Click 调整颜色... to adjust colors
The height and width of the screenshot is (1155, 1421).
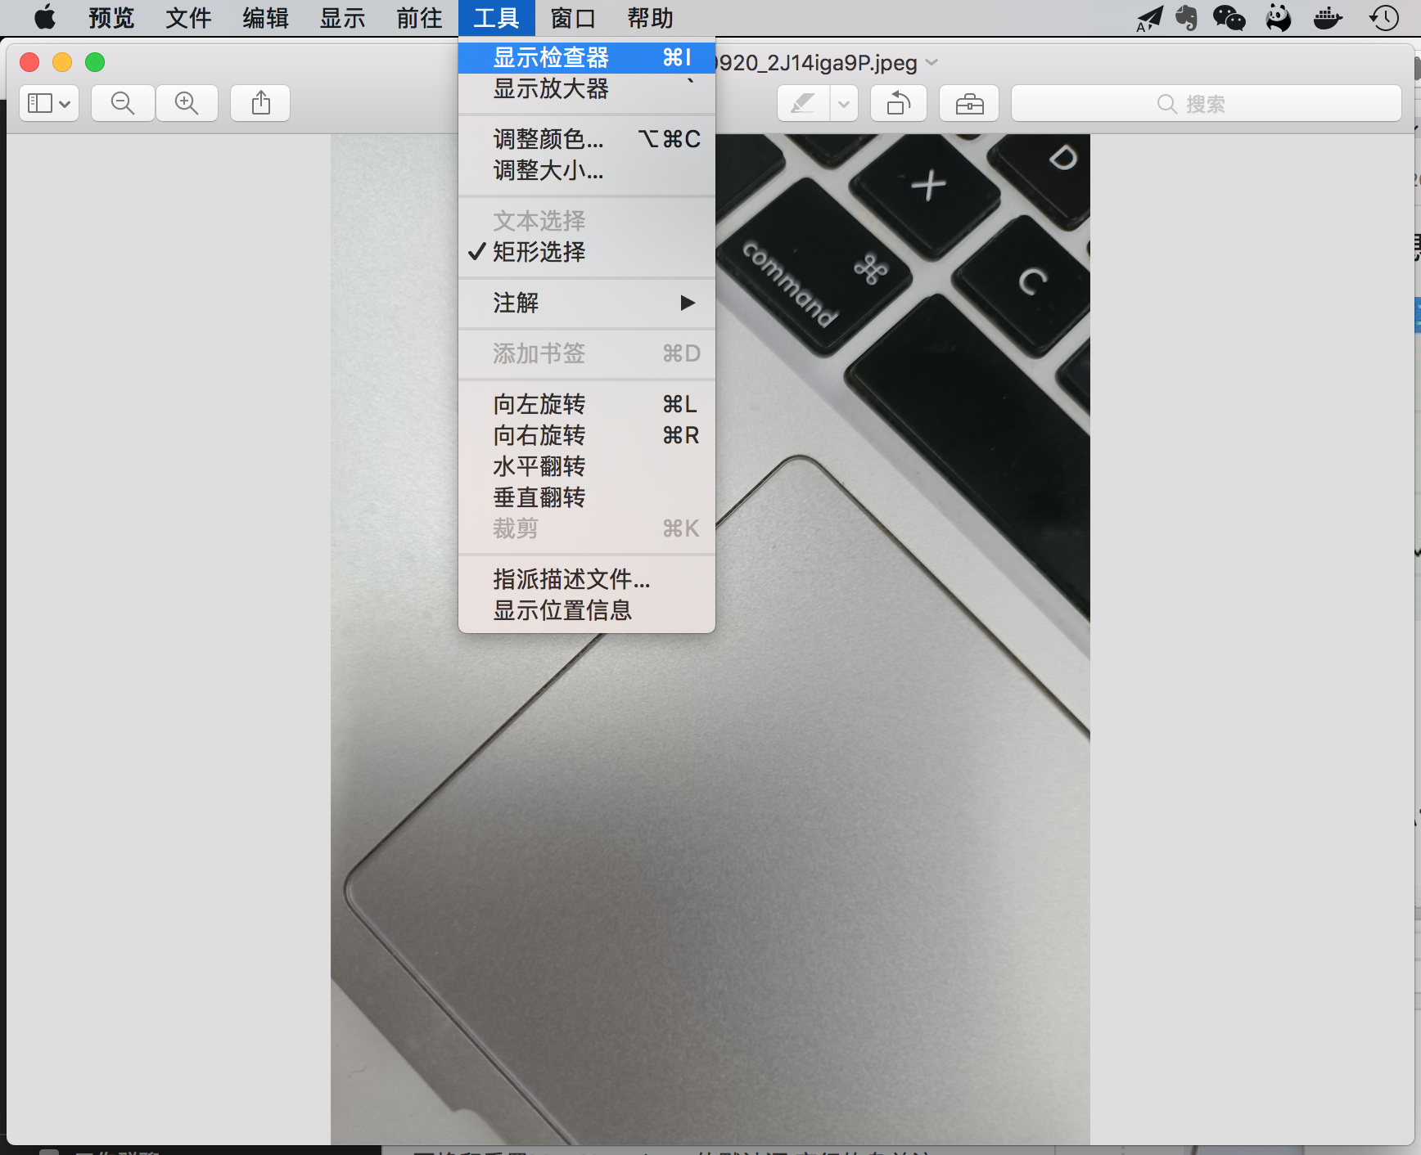pos(548,139)
